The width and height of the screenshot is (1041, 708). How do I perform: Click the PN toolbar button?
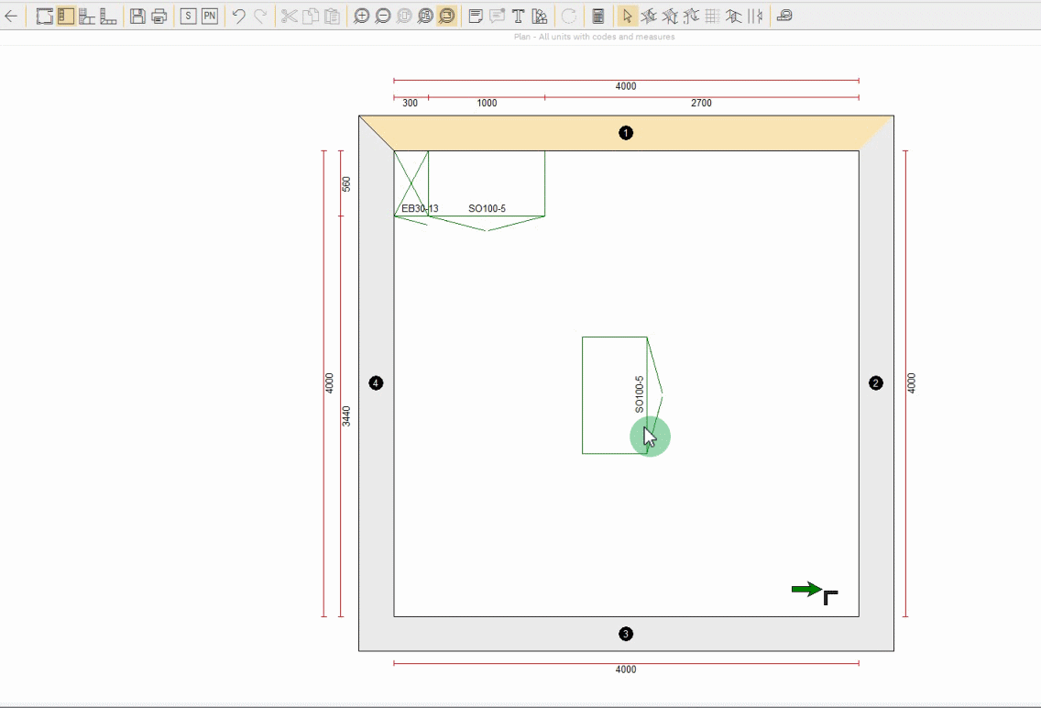(x=210, y=16)
